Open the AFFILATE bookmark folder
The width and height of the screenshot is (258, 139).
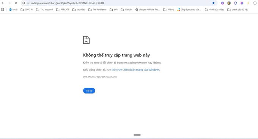(63, 10)
